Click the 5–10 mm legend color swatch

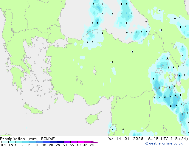32,142
